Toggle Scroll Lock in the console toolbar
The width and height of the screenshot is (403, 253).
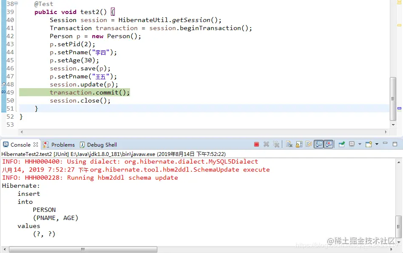(x=299, y=145)
